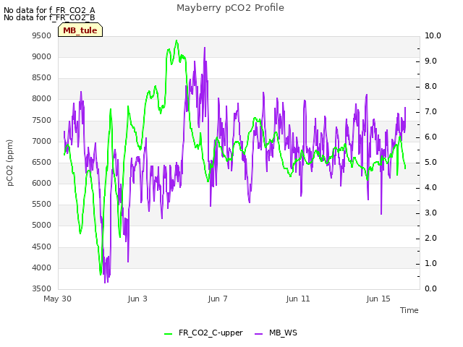Click the 8500 left axis value
Image resolution: width=463 pixels, height=347 pixels.
point(42,78)
